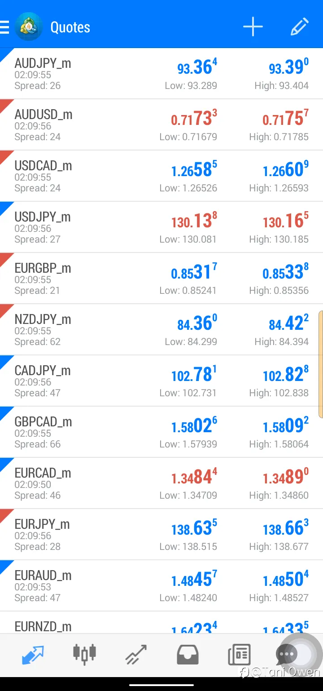The height and width of the screenshot is (691, 323).
Task: Tap CADJPY_m ask price 102.828
Action: [285, 375]
